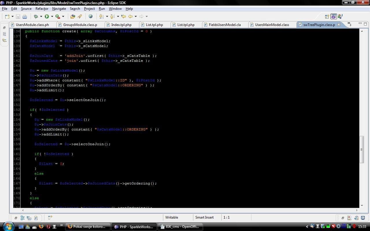370x231 pixels.
Task: Click the editor vertical scrollbar thumb
Action: (362, 150)
